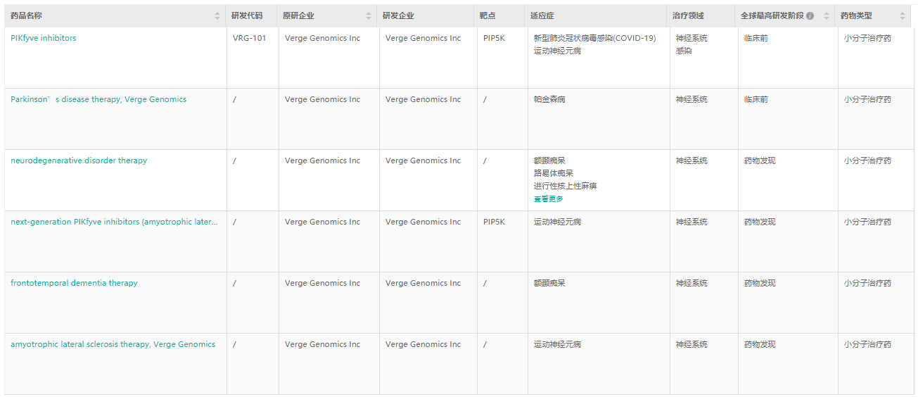918x397 pixels.
Task: Click sort arrows in 原研企业 header
Action: (x=369, y=15)
